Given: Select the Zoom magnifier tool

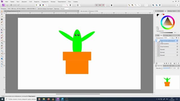Looking at the screenshot, I should coord(2,66).
